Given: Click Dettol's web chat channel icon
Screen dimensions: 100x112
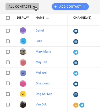Looking at the screenshot, I should point(76,31).
